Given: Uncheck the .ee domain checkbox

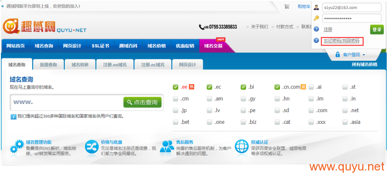Looking at the screenshot, I should tap(176, 87).
